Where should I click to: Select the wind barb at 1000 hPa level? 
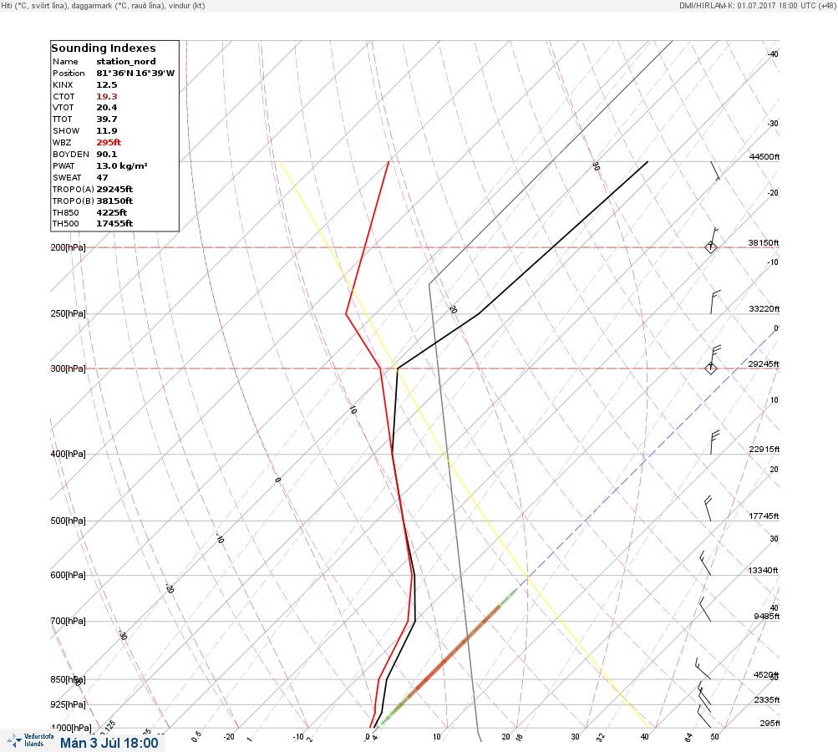pyautogui.click(x=703, y=717)
